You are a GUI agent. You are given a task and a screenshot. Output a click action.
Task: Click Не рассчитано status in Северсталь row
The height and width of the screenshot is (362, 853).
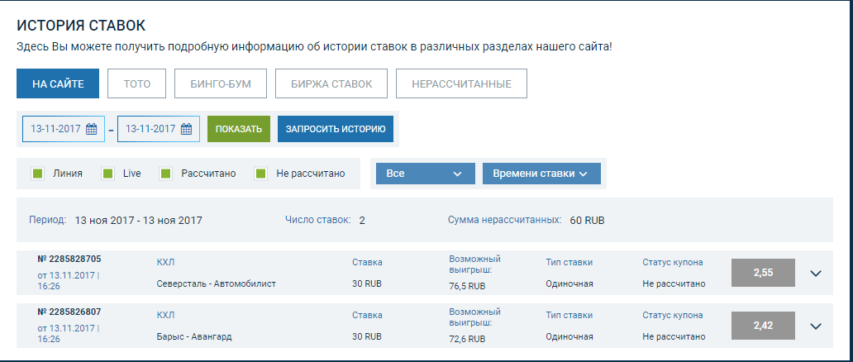[x=674, y=283]
